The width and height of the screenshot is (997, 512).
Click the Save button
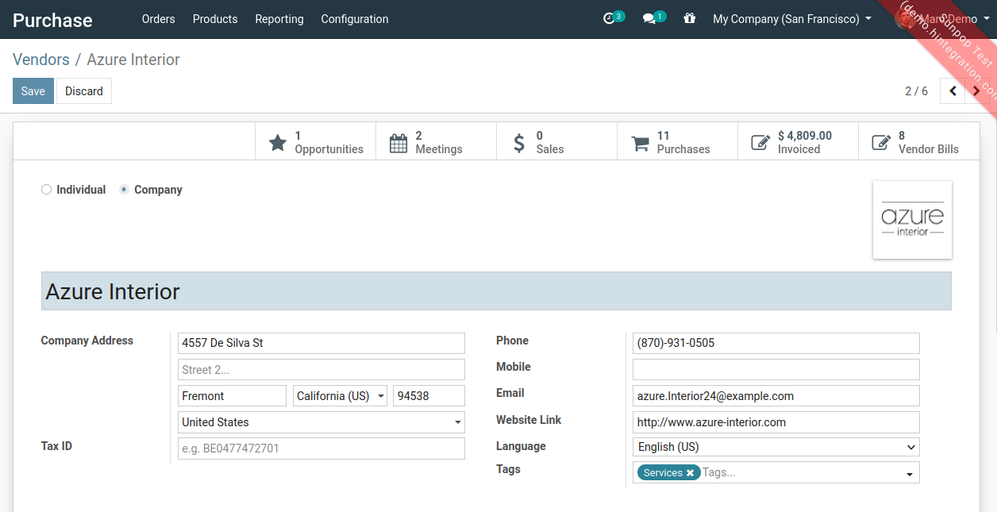(x=33, y=91)
